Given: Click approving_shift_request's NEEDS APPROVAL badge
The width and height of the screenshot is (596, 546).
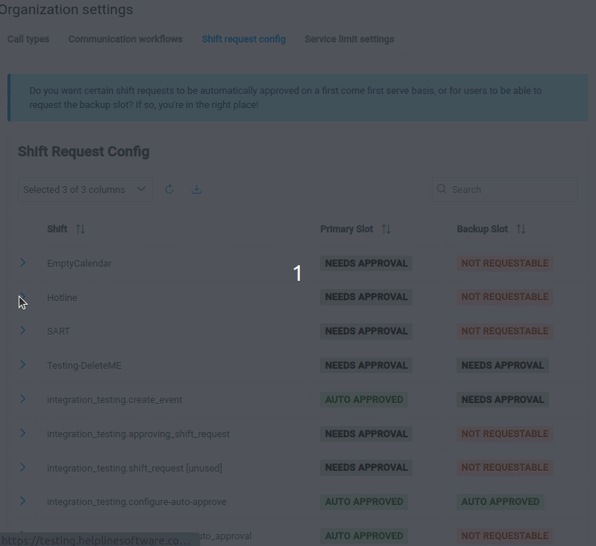Looking at the screenshot, I should pos(366,434).
